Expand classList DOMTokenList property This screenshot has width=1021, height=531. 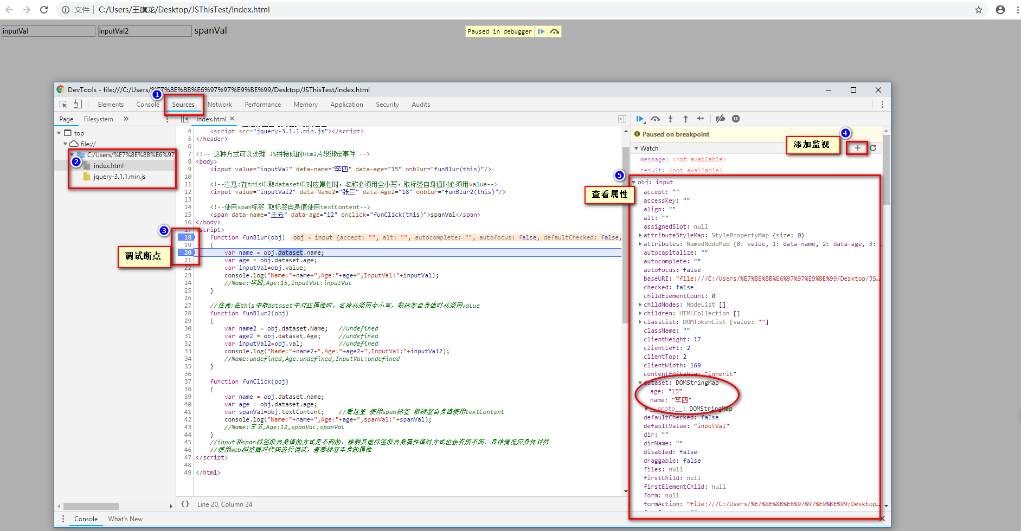coord(640,322)
